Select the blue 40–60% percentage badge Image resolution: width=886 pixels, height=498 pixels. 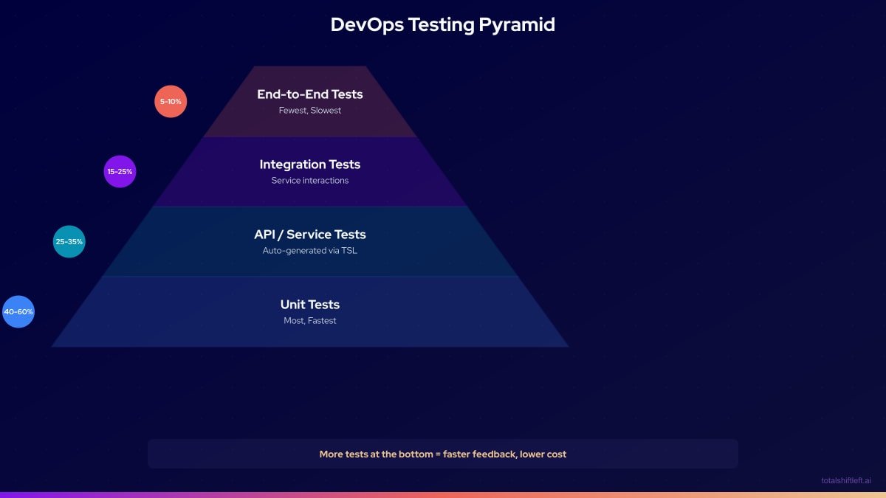18,311
